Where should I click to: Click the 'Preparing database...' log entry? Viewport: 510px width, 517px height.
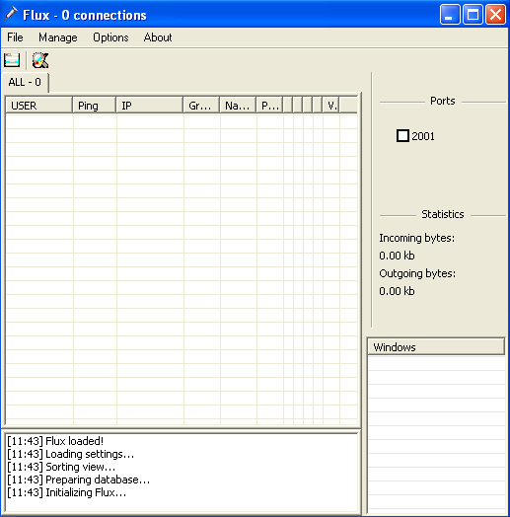(79, 480)
